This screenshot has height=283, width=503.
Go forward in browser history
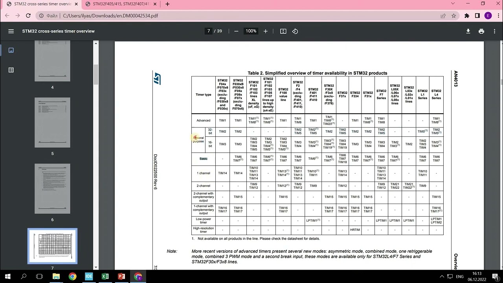point(18,16)
